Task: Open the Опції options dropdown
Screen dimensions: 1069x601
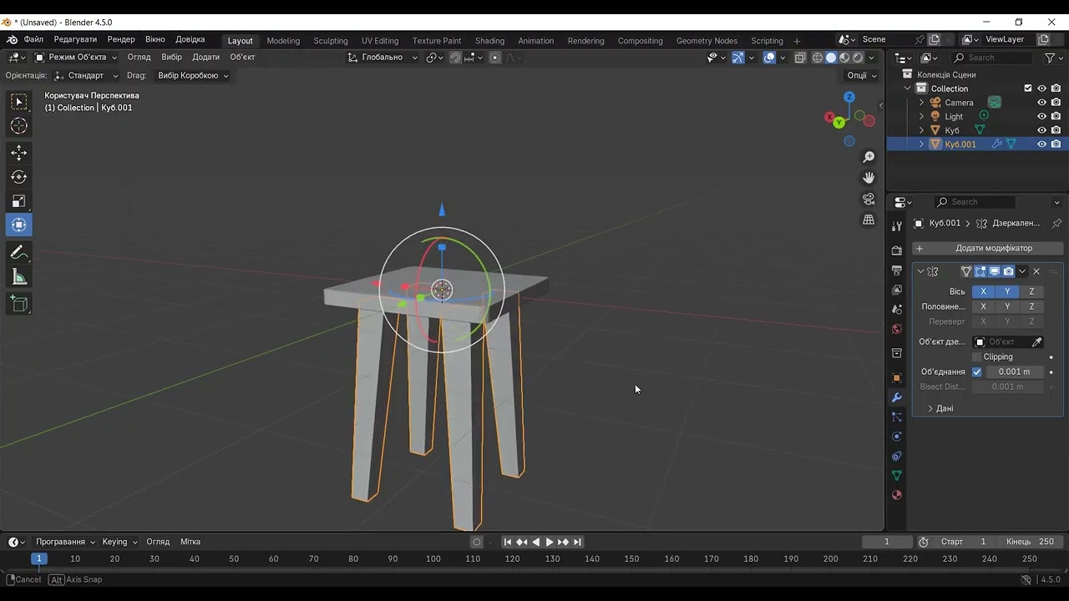Action: (861, 75)
